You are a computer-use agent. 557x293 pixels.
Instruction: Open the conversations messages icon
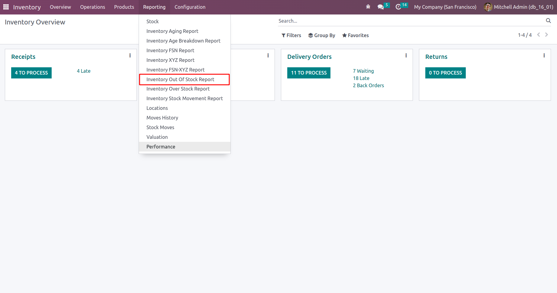[x=381, y=7]
